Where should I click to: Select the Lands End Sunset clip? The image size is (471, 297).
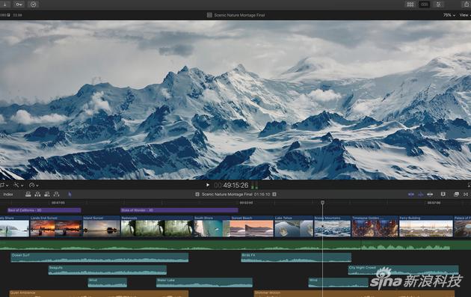(x=56, y=227)
